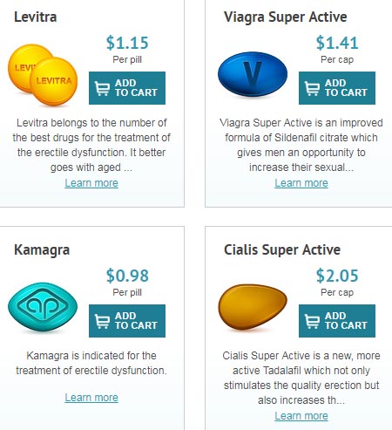Open Learn more under Viagra Super Active
The width and height of the screenshot is (392, 430).
click(x=301, y=183)
